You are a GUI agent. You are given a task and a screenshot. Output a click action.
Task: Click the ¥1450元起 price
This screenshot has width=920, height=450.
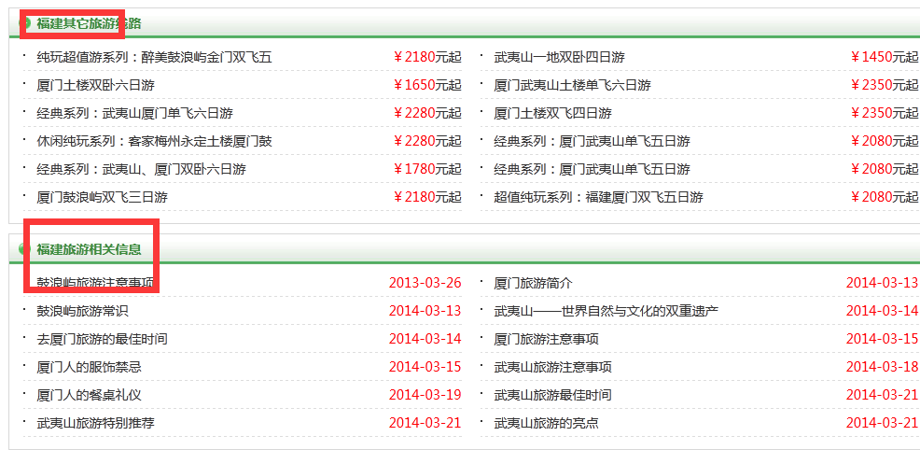pos(884,57)
